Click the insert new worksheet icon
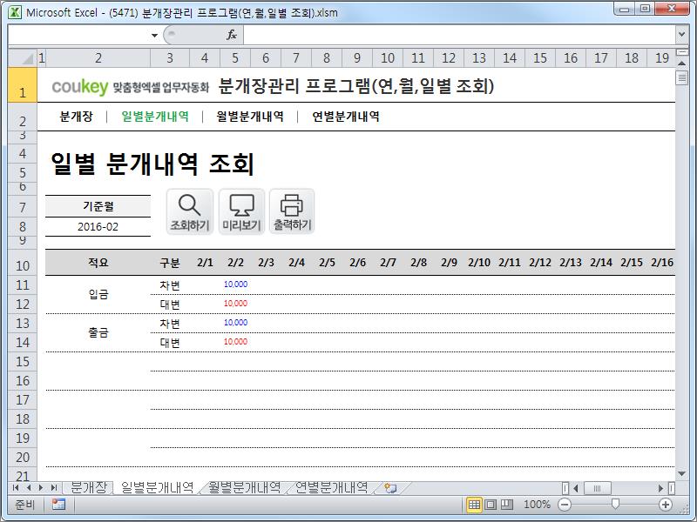This screenshot has height=522, width=697. (390, 488)
